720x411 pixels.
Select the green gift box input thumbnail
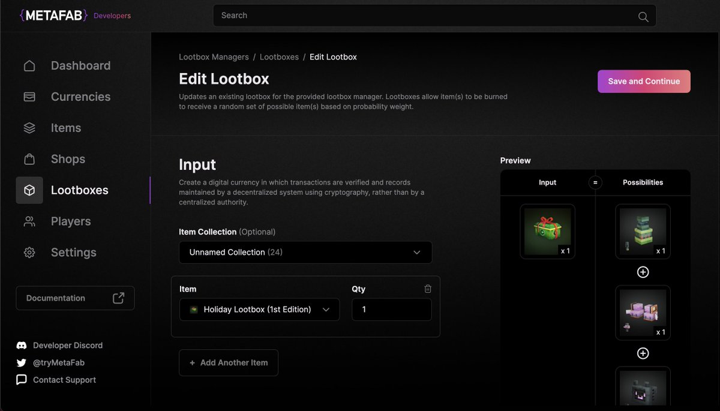coord(547,232)
